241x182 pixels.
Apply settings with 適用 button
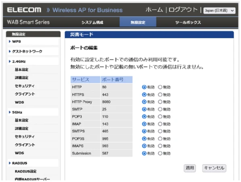[190, 168]
